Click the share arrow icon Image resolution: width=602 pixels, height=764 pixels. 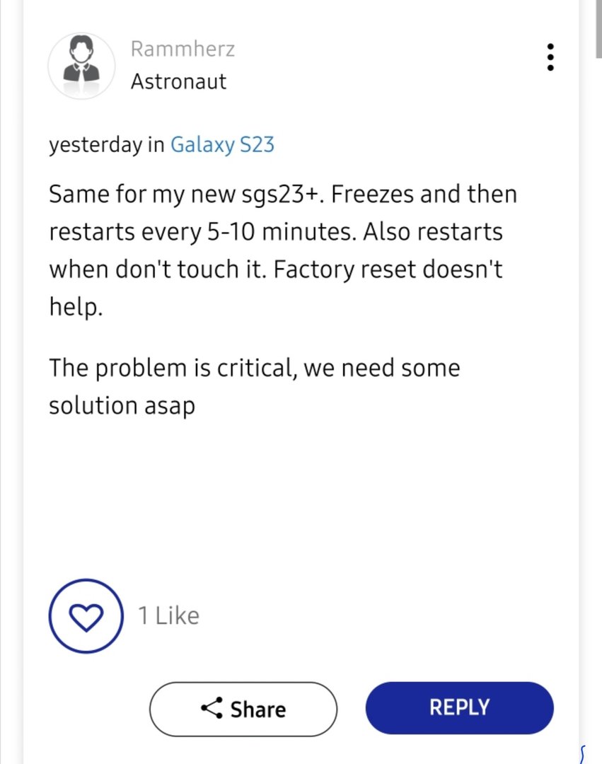tap(212, 708)
